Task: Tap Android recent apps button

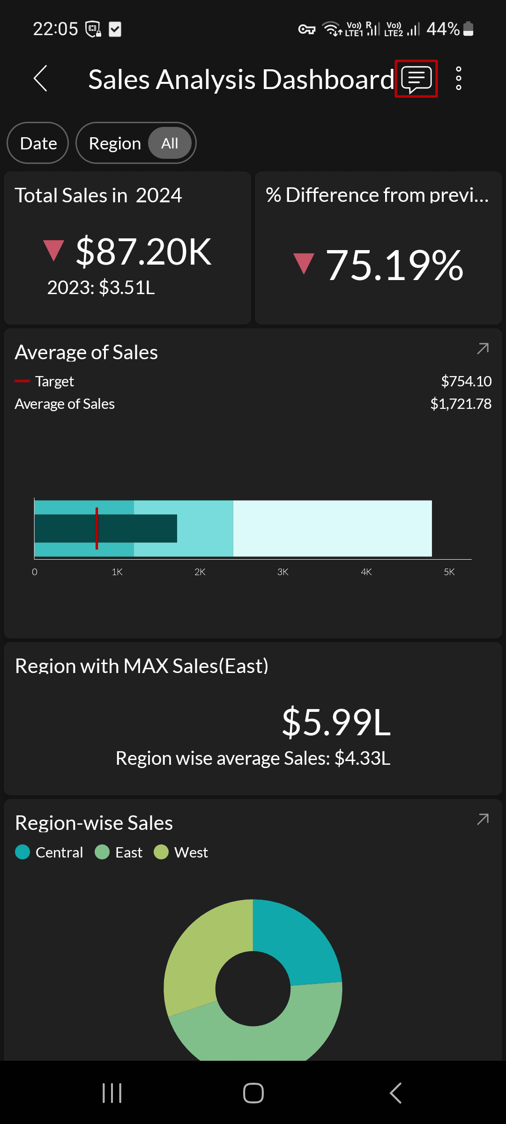Action: (112, 1093)
